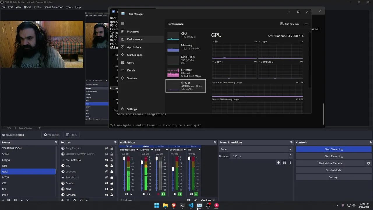Open Blerp channel dropdown arrow
The width and height of the screenshot is (373, 210).
point(167,150)
